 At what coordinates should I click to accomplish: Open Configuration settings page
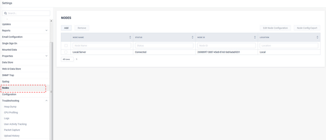(9, 94)
